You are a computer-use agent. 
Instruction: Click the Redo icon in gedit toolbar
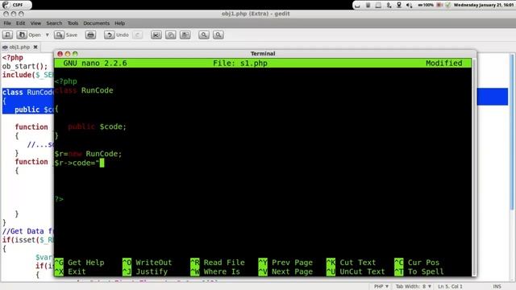(138, 35)
